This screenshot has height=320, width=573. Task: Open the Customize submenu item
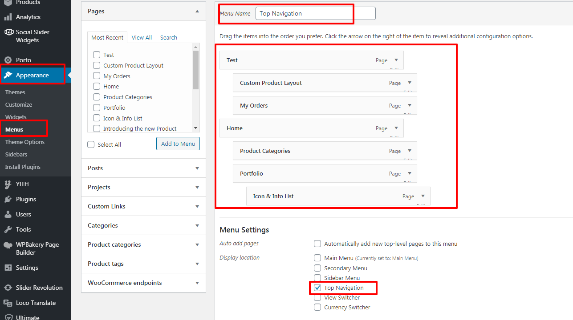pos(19,104)
